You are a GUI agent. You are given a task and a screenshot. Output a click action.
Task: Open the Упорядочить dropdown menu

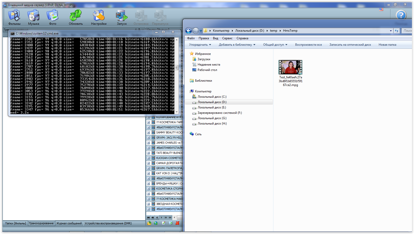200,45
